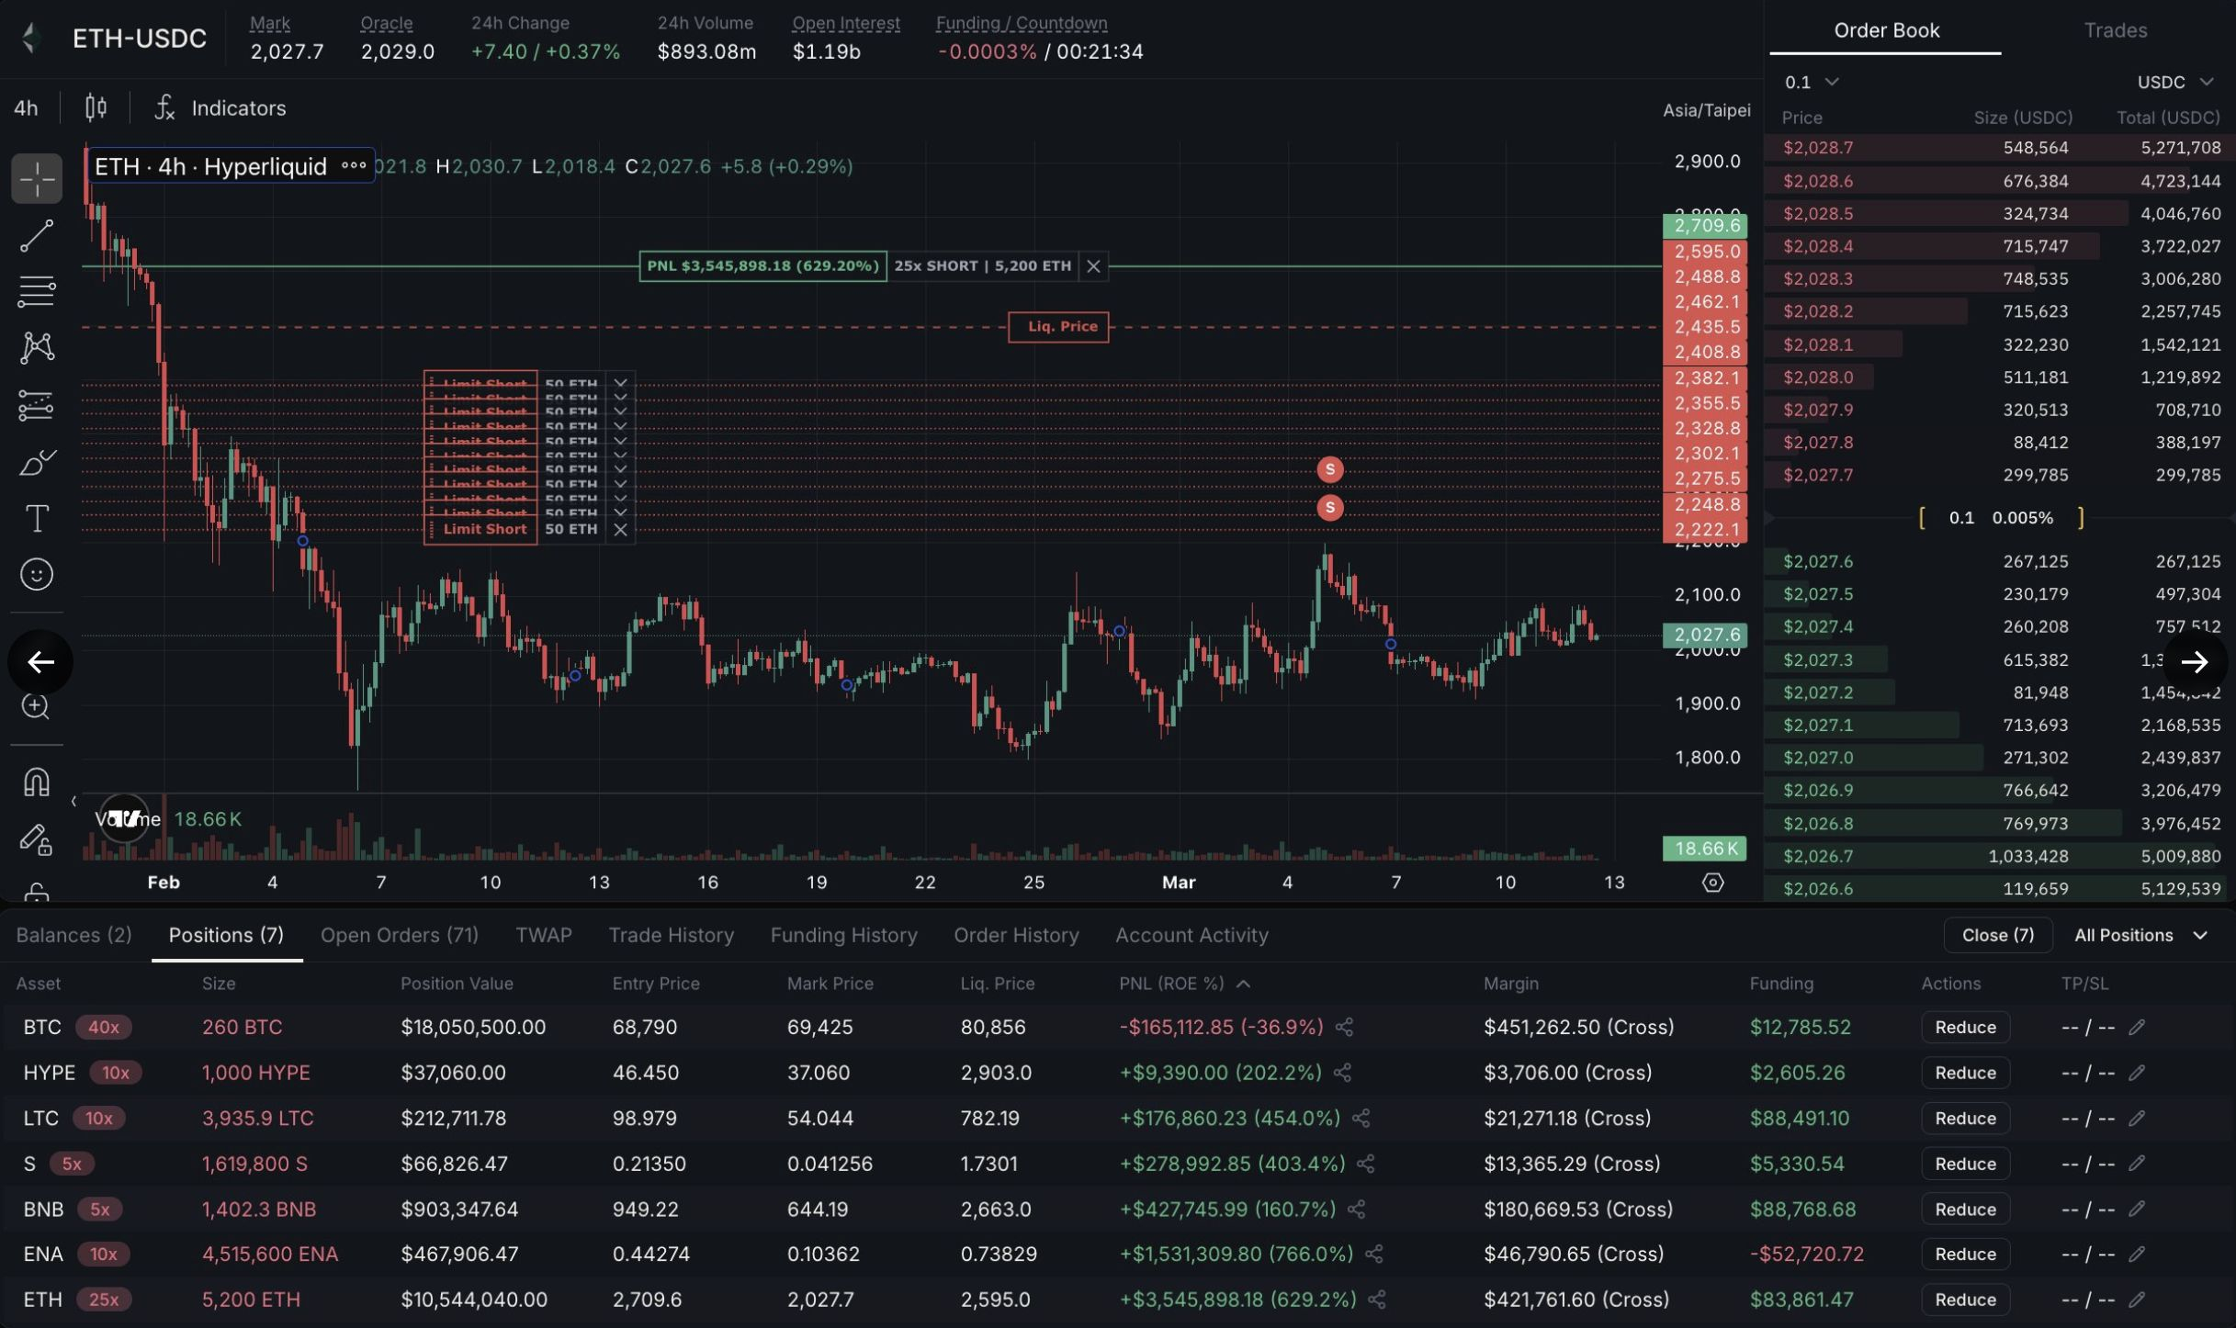Open the emoji sticker tool

[37, 575]
